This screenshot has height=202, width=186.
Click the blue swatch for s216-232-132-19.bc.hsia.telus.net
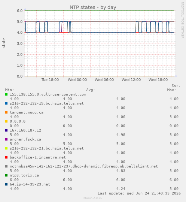point(6,103)
